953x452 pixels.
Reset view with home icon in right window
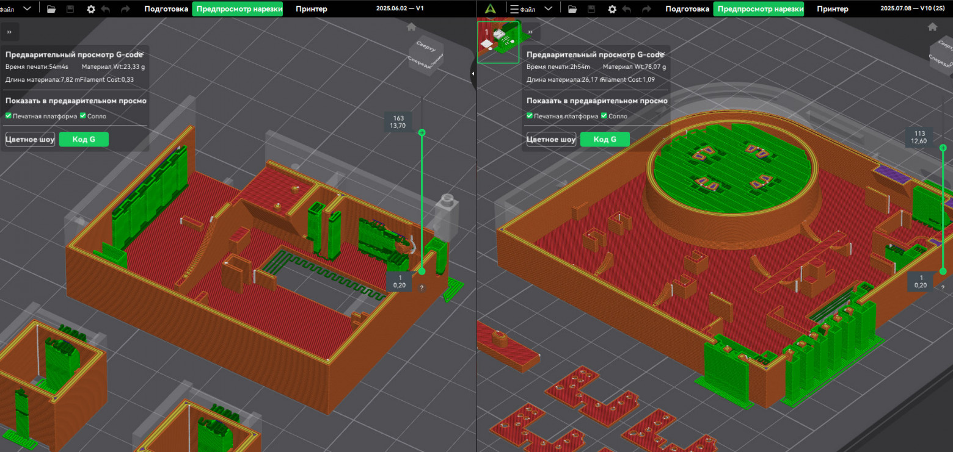point(932,27)
